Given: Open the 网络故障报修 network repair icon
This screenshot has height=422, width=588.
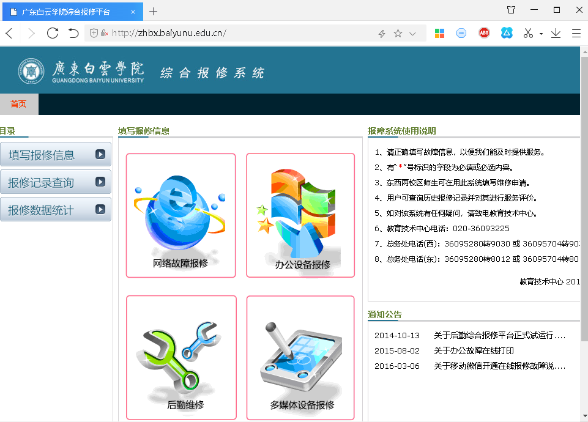Looking at the screenshot, I should 180,215.
